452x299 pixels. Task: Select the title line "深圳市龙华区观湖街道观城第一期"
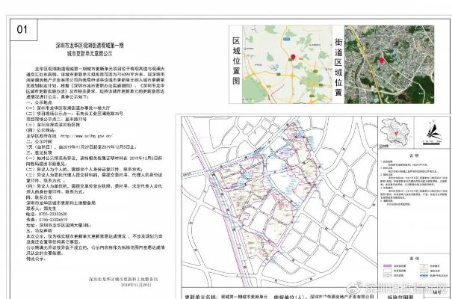(x=90, y=46)
